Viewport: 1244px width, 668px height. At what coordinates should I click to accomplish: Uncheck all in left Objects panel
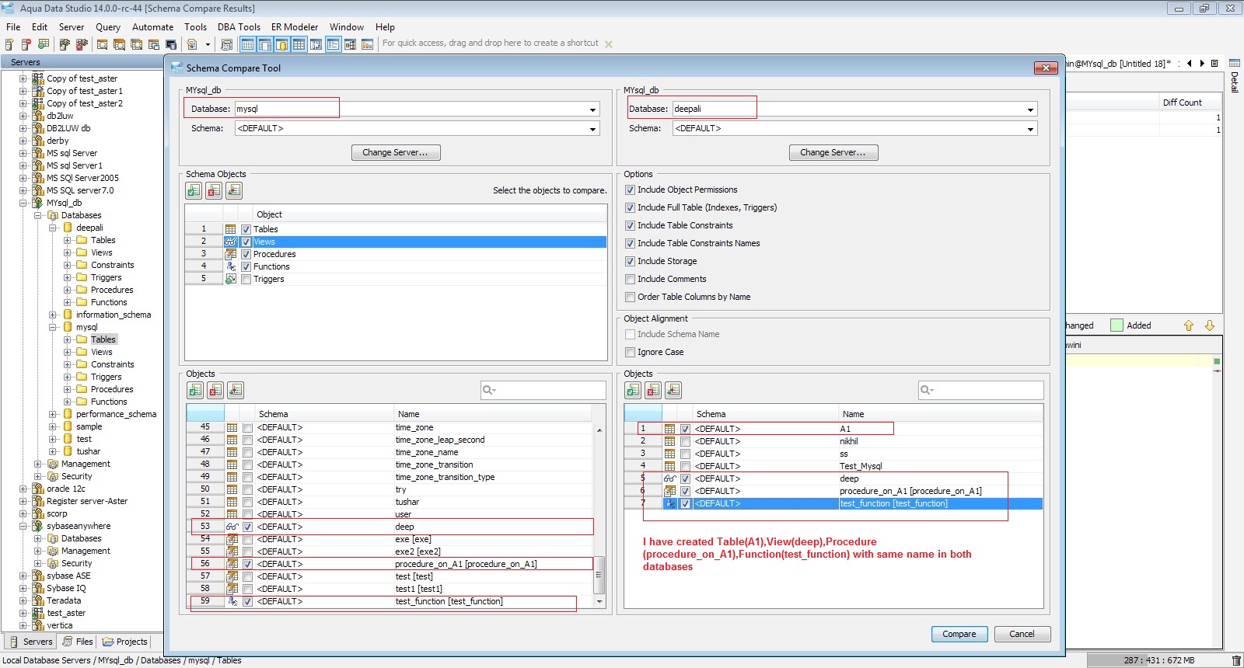tap(215, 390)
